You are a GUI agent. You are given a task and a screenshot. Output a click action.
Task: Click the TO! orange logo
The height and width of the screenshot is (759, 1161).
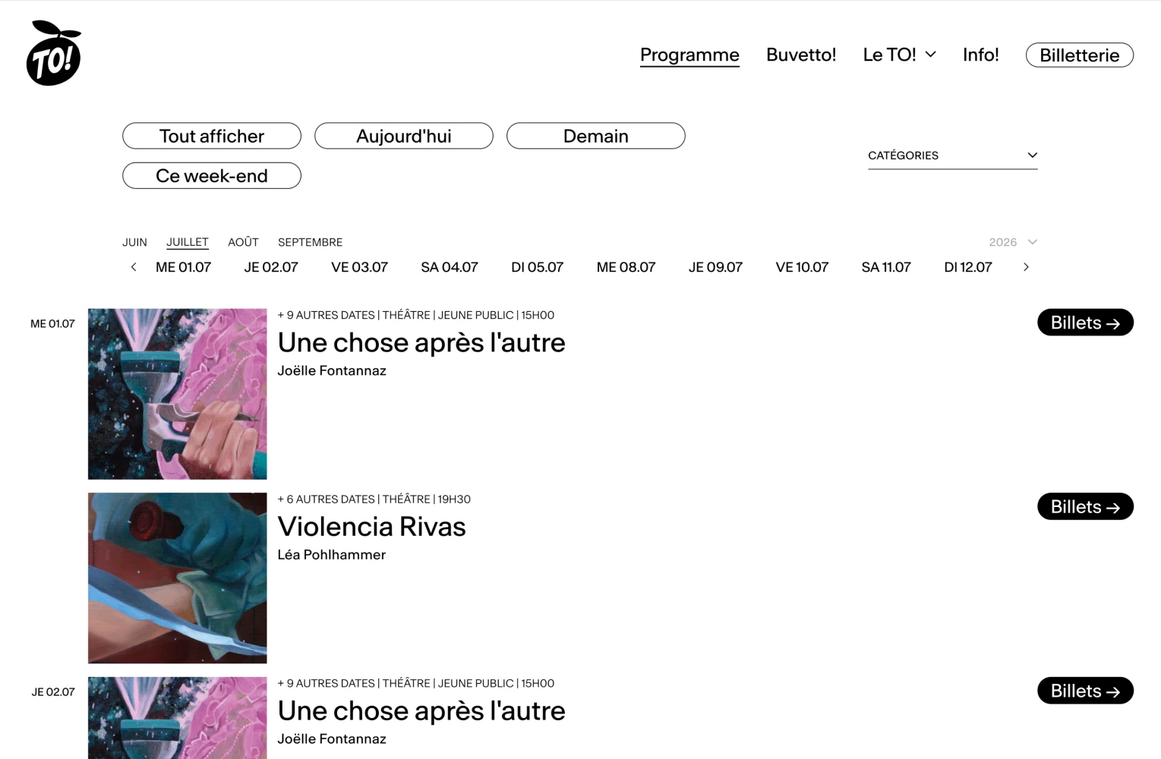point(54,53)
